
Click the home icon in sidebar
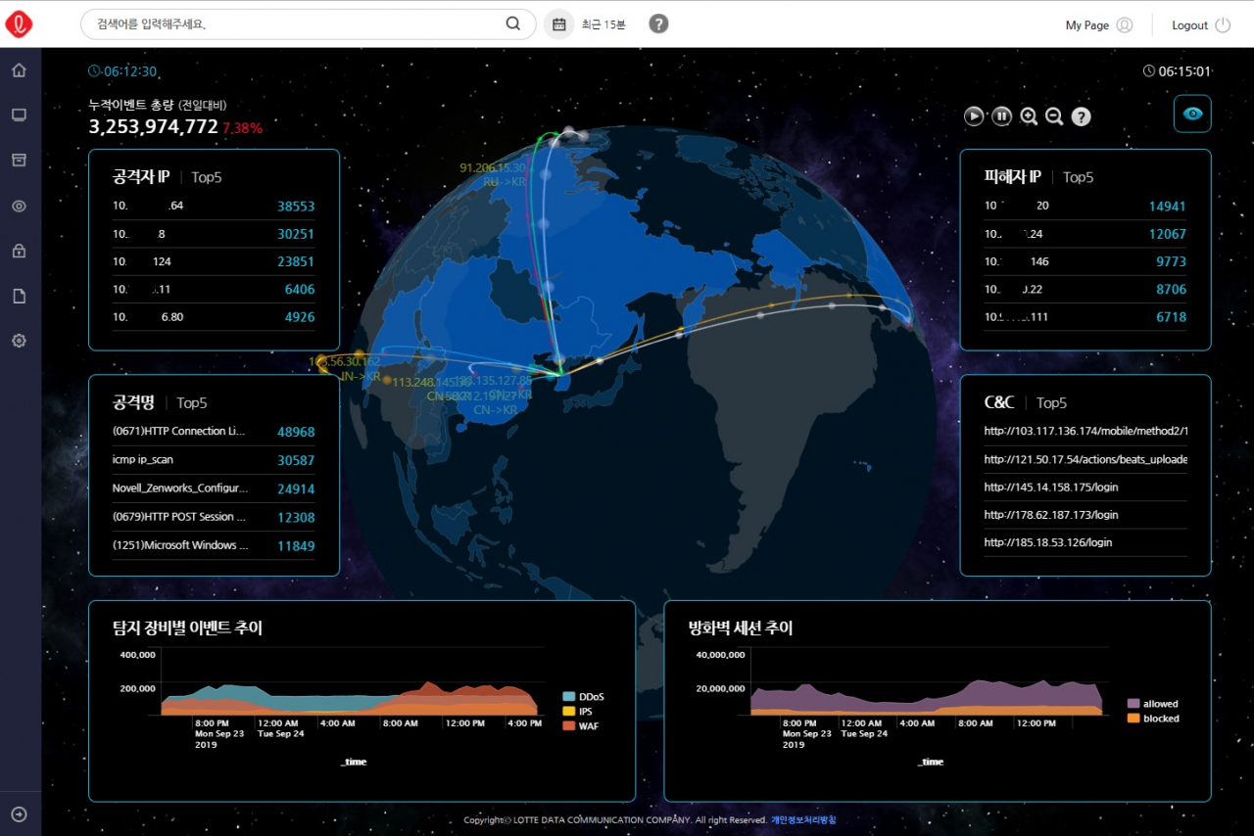(19, 70)
